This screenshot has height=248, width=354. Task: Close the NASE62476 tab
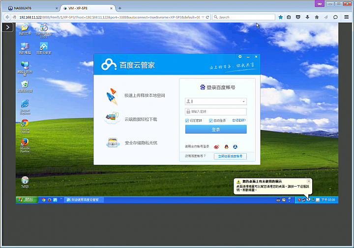(57, 8)
